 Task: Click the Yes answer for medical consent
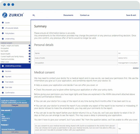(120, 129)
